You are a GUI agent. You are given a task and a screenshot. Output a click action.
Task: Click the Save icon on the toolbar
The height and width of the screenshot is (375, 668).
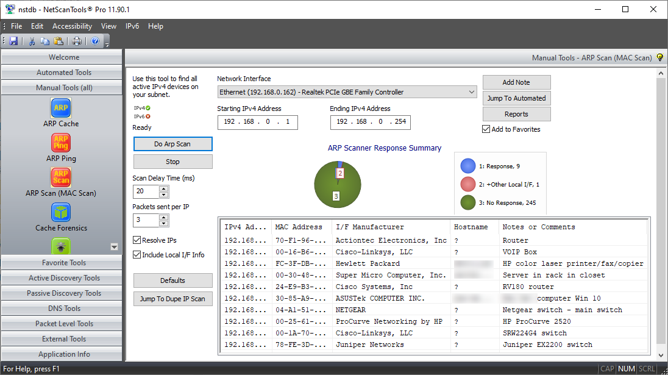pos(13,41)
